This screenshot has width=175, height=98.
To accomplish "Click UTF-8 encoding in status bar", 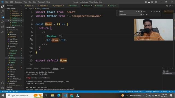I will [x=136, y=92].
